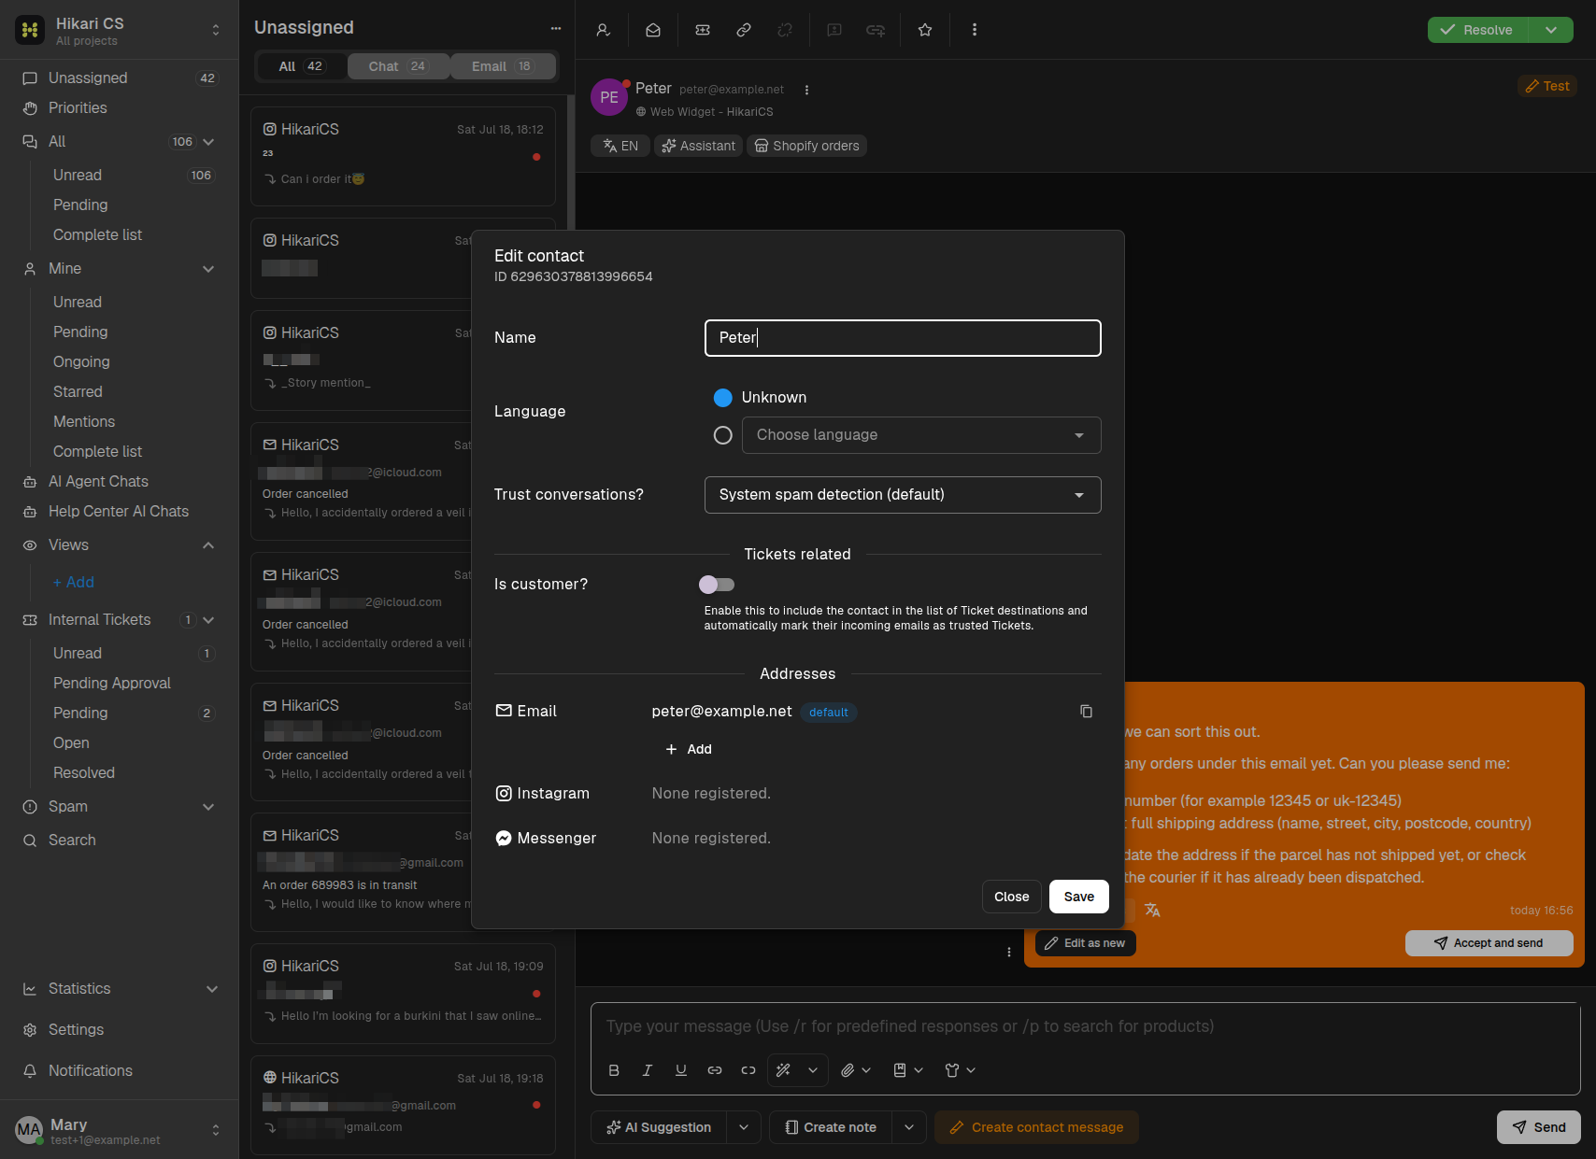Image resolution: width=1596 pixels, height=1159 pixels.
Task: Star this conversation
Action: point(925,30)
